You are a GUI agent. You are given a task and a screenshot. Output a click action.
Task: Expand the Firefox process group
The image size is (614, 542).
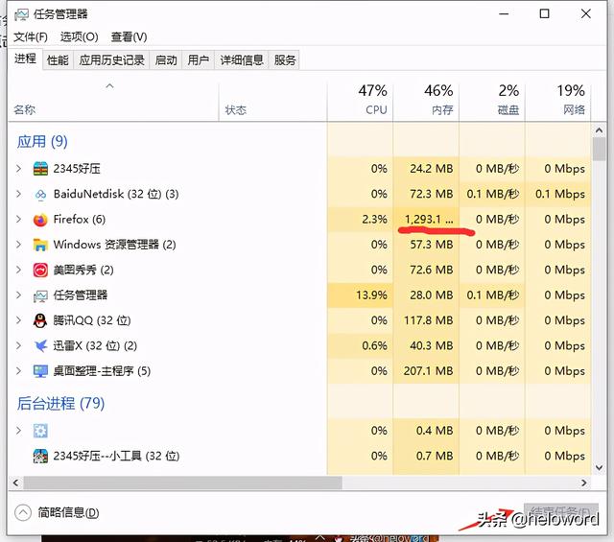point(18,220)
